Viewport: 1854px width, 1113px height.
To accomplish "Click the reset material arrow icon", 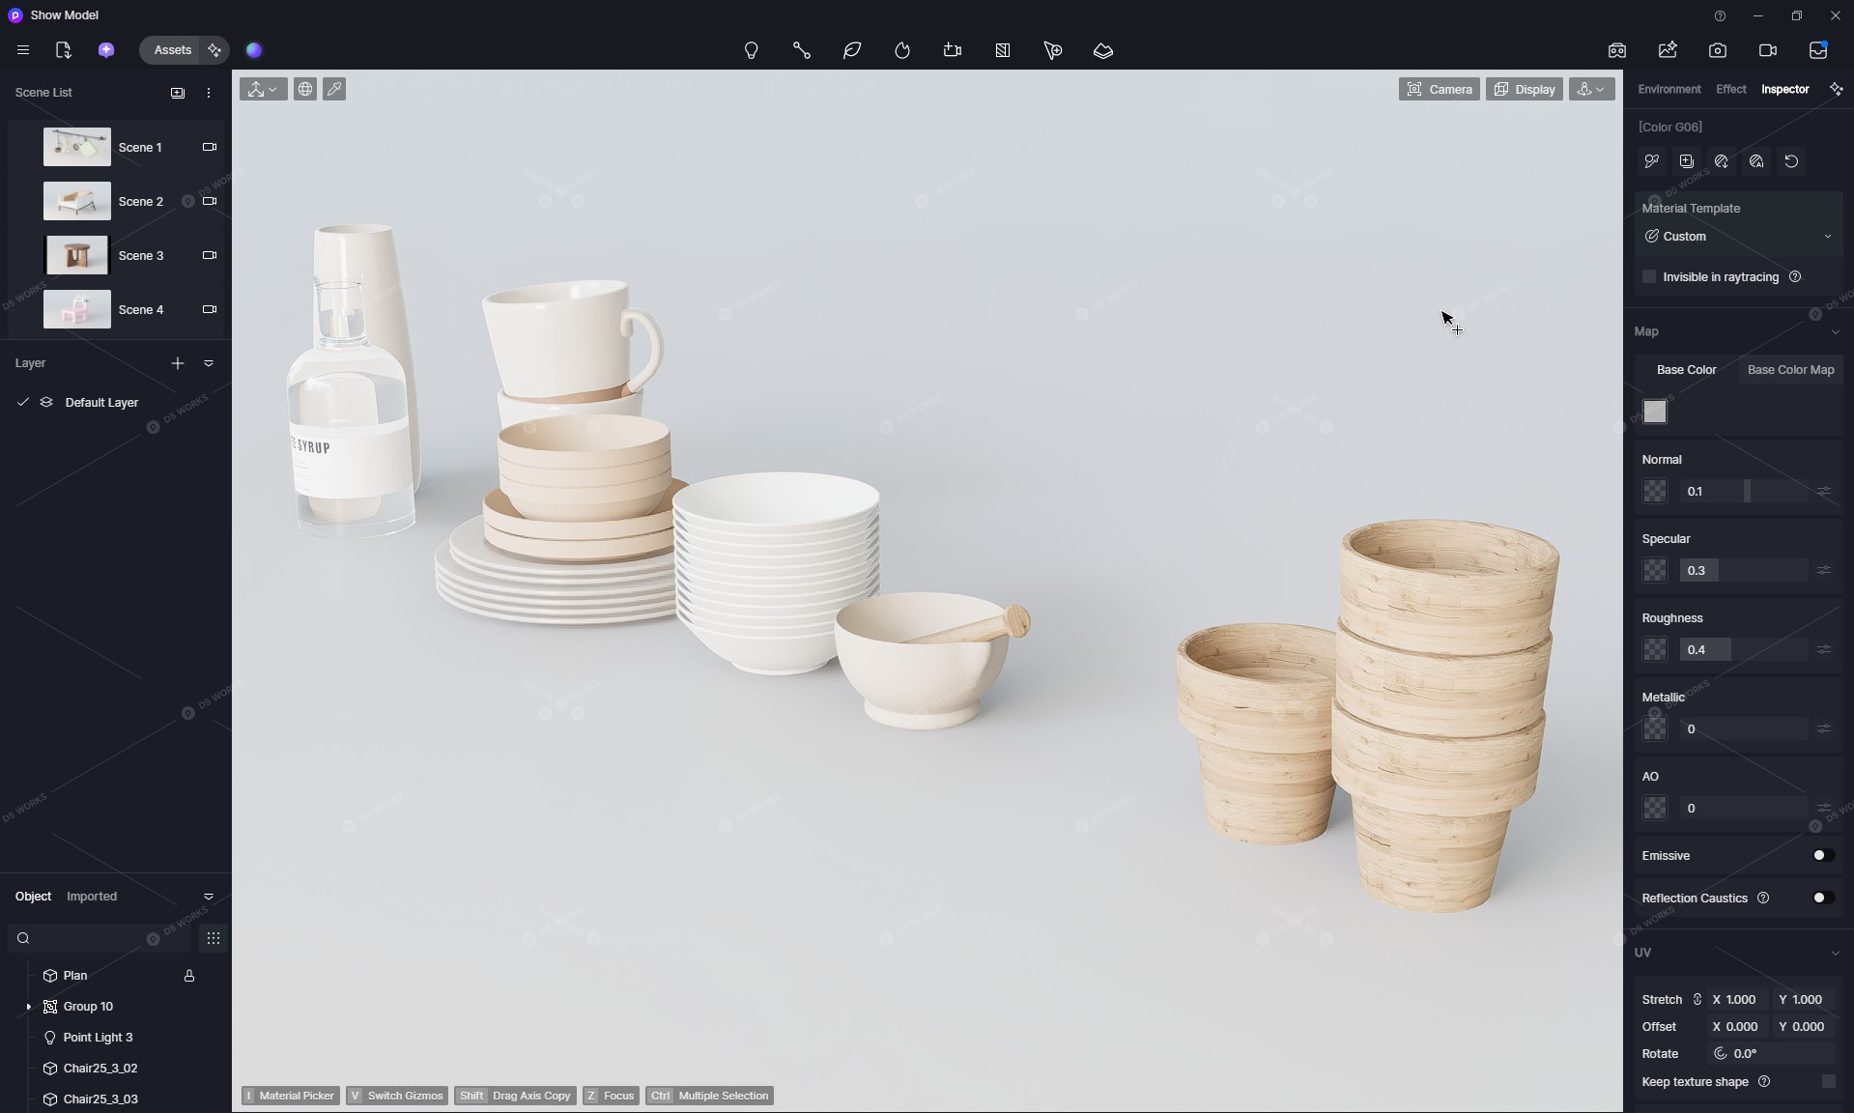I will tap(1791, 161).
